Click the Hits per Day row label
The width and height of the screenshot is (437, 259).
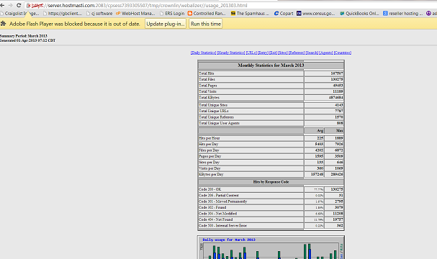pyautogui.click(x=209, y=145)
